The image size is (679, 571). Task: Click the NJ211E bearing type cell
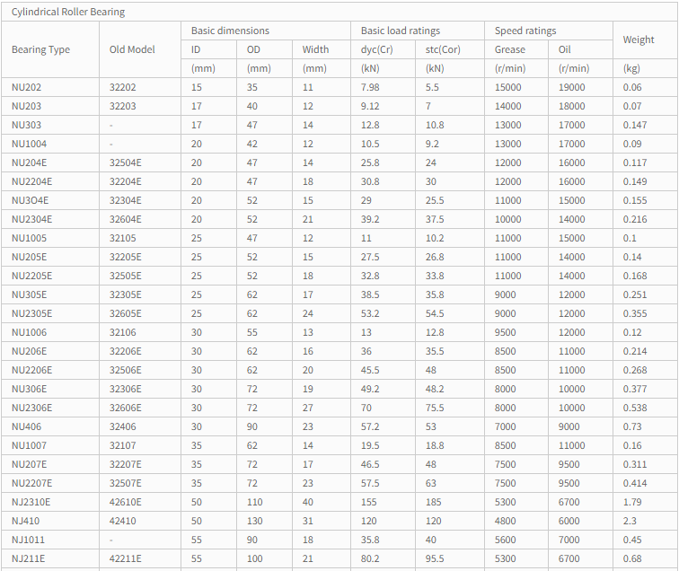tap(29, 558)
